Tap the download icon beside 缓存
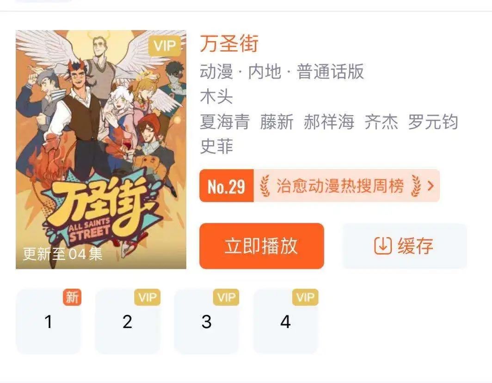The height and width of the screenshot is (383, 492). [x=383, y=246]
